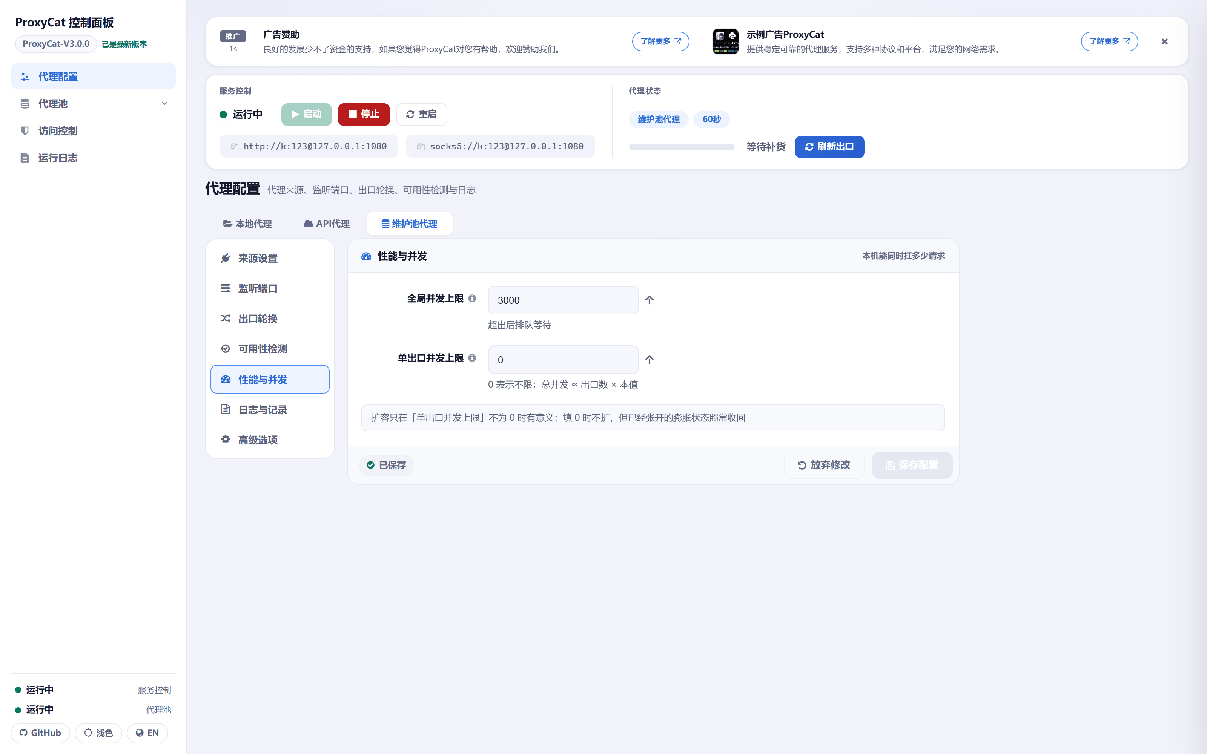Viewport: 1207px width, 754px height.
Task: Switch to API代理 tab
Action: point(327,224)
